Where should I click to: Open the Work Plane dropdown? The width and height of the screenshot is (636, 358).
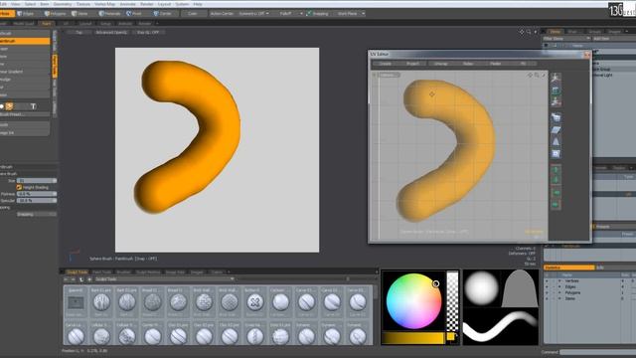point(351,13)
